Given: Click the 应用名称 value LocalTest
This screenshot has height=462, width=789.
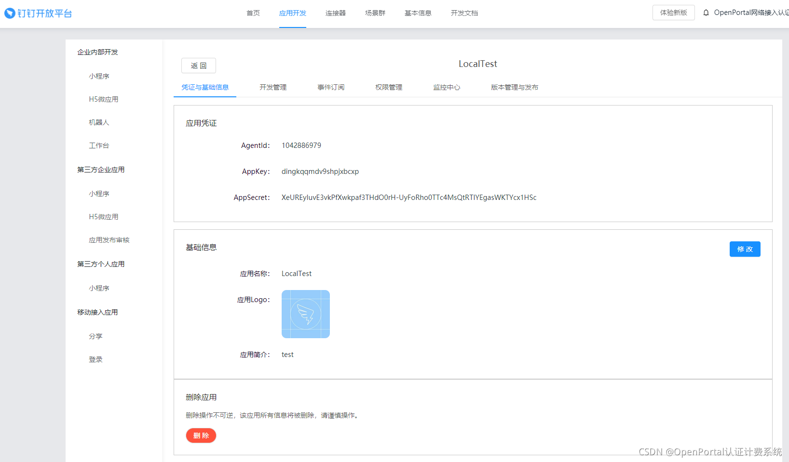Looking at the screenshot, I should click(297, 274).
